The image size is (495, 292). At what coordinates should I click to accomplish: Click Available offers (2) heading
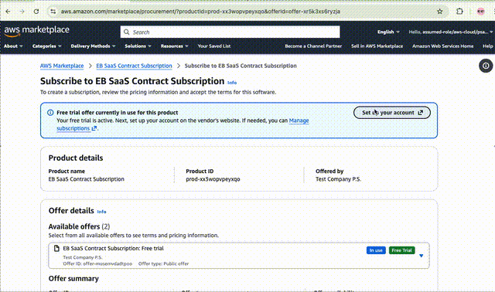pyautogui.click(x=79, y=226)
